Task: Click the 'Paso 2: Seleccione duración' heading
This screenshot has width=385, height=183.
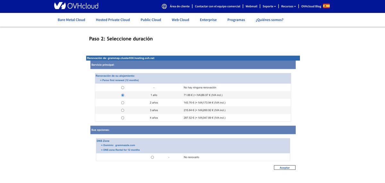Action: click(x=121, y=39)
